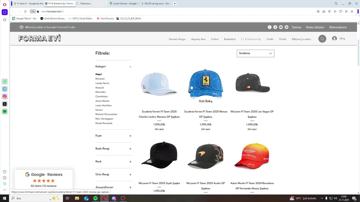Viewport: 360px width, 202px height.
Task: Expand the #essereFerrari filter
Action: coord(130,187)
